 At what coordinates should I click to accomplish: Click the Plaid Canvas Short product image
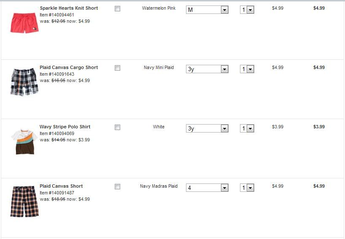tap(24, 201)
